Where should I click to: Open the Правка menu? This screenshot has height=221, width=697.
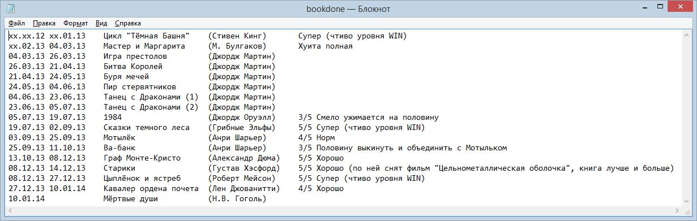tap(44, 23)
